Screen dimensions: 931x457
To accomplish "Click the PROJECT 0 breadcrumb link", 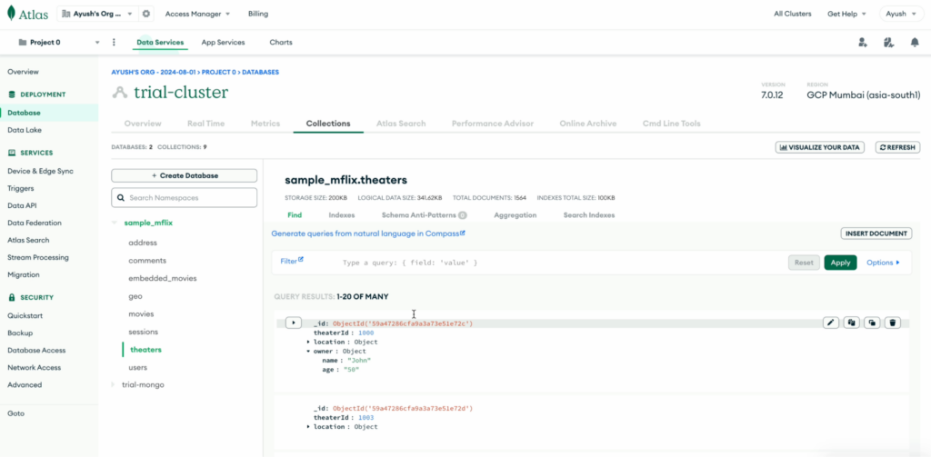I will tap(218, 72).
